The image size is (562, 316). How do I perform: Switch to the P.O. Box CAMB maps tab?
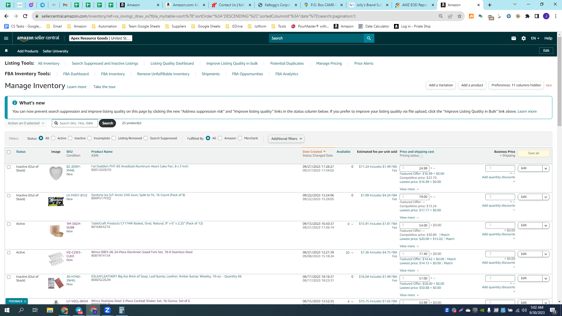click(x=323, y=5)
